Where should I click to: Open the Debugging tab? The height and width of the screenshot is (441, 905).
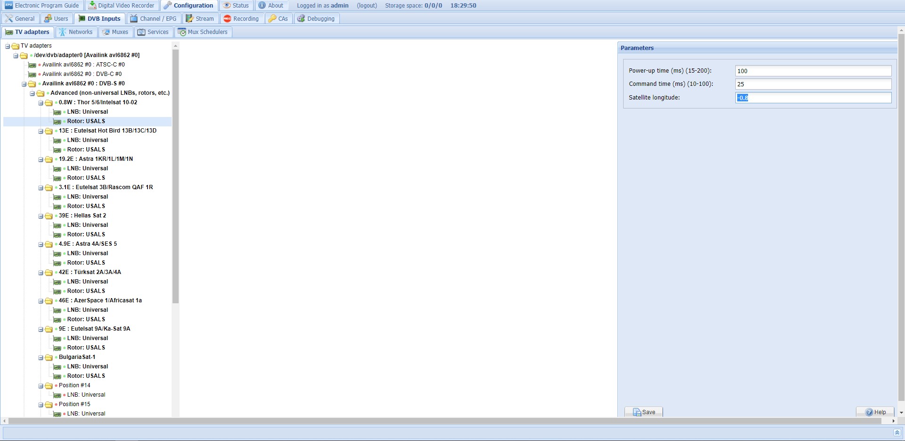[316, 19]
